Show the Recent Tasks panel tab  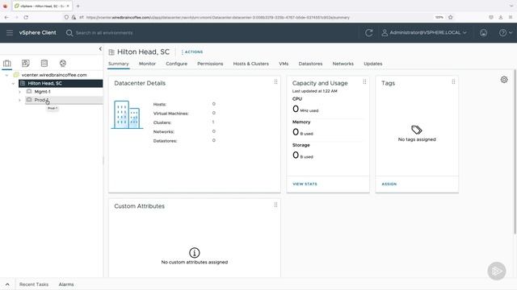coord(34,284)
